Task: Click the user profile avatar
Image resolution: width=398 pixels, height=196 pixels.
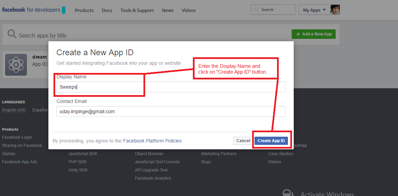Action: [x=335, y=10]
